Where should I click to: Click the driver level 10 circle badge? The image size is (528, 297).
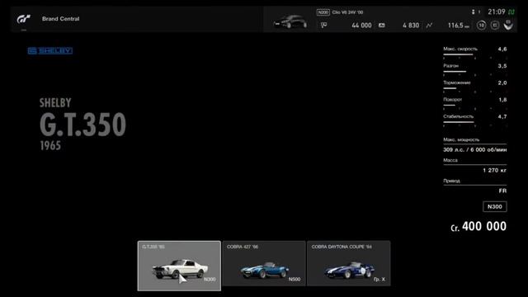coord(481,26)
